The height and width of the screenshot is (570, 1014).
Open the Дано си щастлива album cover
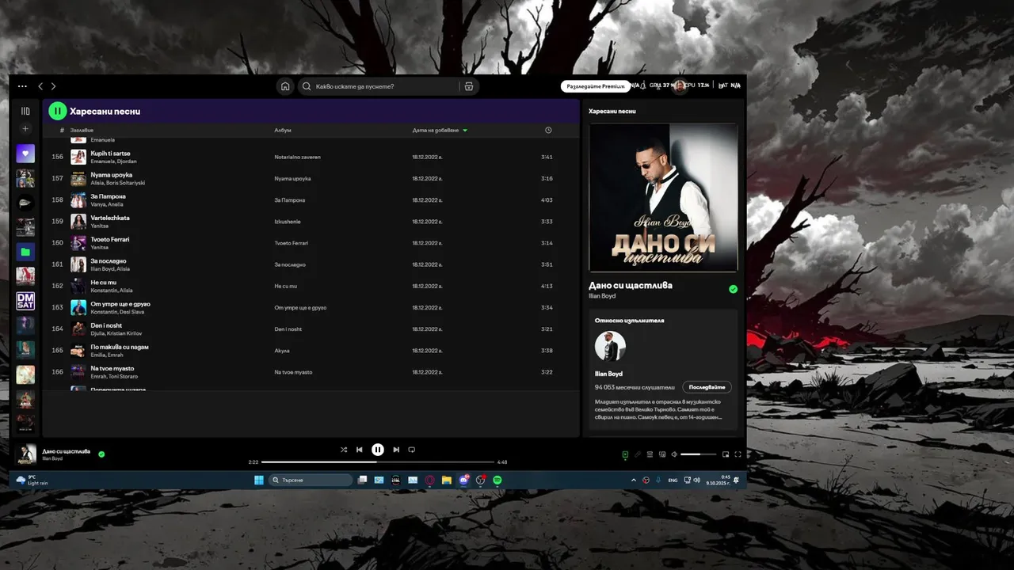663,197
